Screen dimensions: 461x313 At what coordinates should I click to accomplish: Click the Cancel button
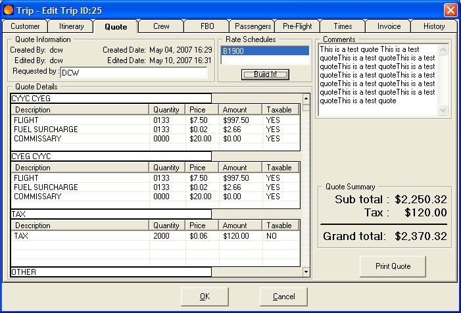283,297
